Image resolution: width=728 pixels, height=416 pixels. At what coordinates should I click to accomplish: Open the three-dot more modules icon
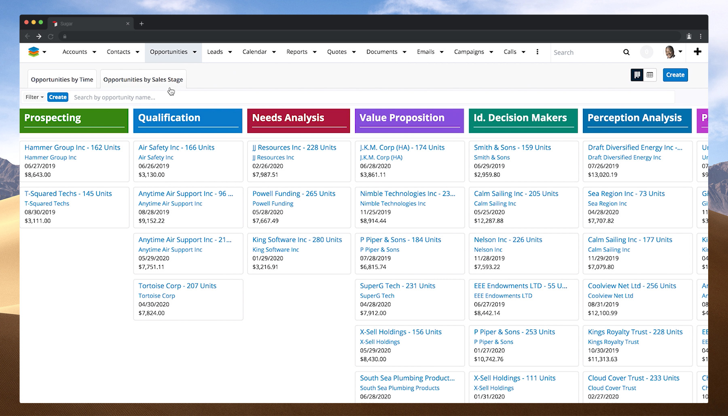click(537, 52)
